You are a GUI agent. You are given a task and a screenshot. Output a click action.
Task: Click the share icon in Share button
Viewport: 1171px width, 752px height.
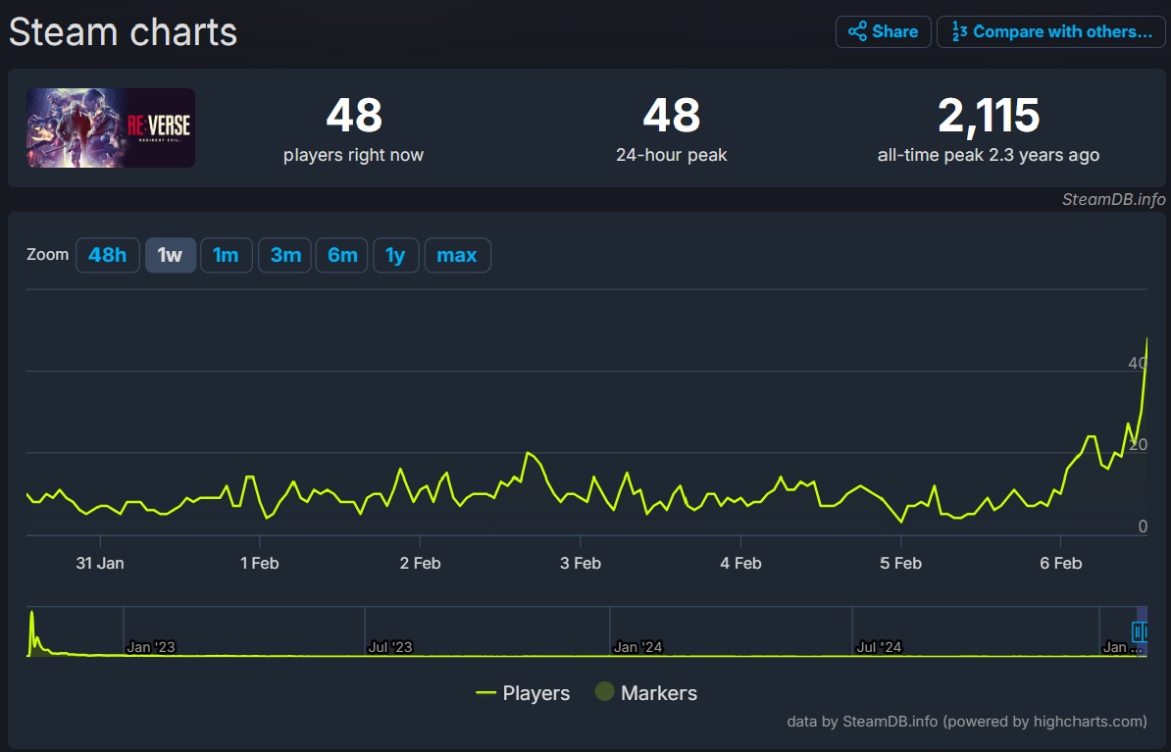[857, 31]
